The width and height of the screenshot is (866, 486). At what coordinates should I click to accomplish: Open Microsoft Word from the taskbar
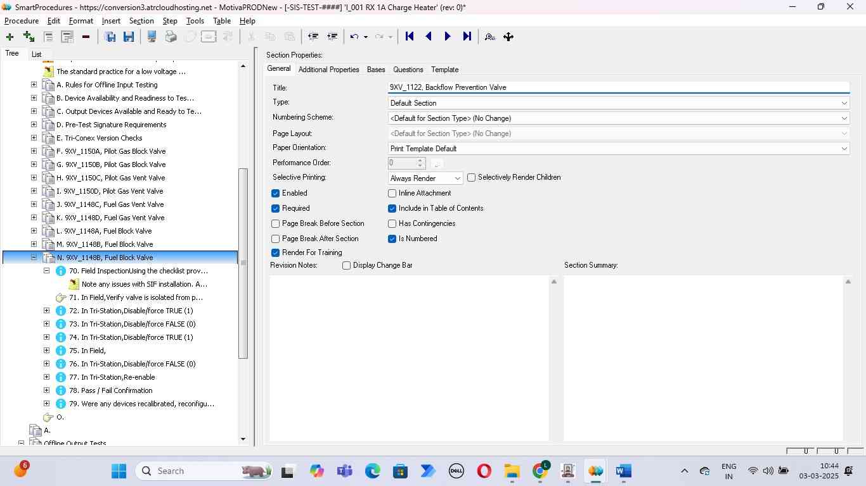(624, 471)
